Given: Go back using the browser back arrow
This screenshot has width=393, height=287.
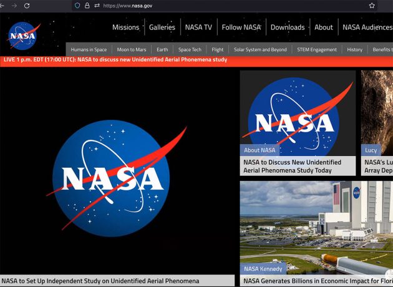Looking at the screenshot, I should 2,6.
